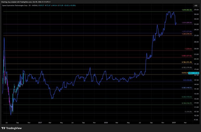Image resolution: width=201 pixels, height=132 pixels.
Task: Click the current price label 171.09 on the axis
Action: [196, 73]
